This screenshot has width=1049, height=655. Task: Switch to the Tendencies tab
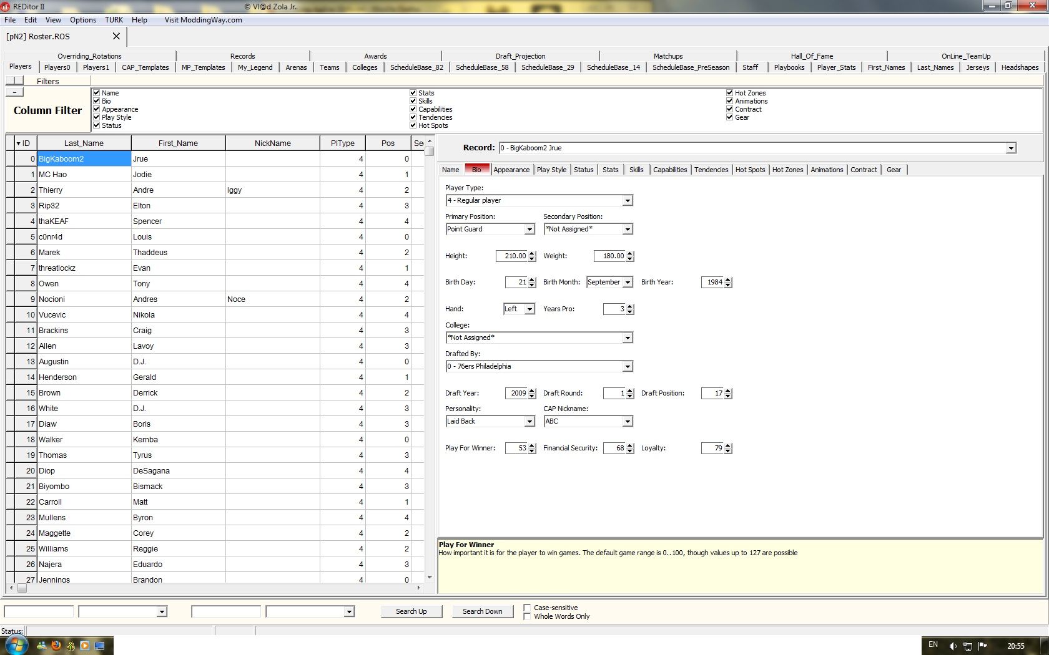click(711, 170)
